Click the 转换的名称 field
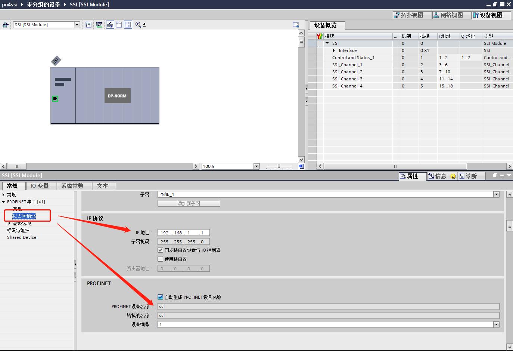This screenshot has height=351, width=513. pos(329,315)
